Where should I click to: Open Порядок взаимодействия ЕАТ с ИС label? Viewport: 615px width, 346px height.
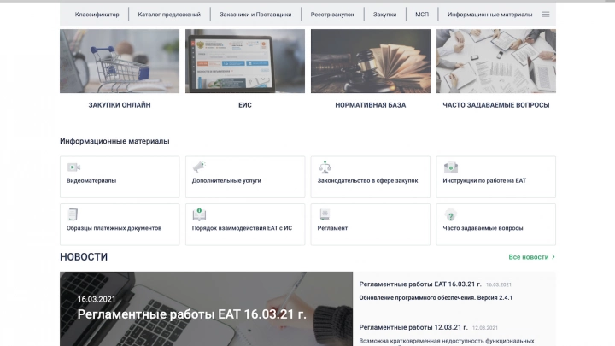click(x=242, y=228)
